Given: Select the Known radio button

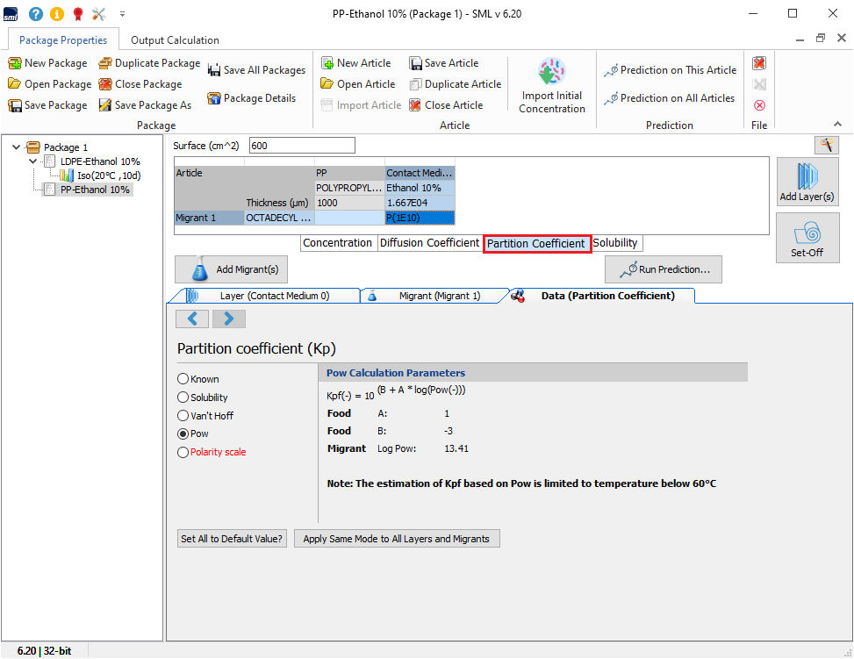Looking at the screenshot, I should (x=183, y=378).
